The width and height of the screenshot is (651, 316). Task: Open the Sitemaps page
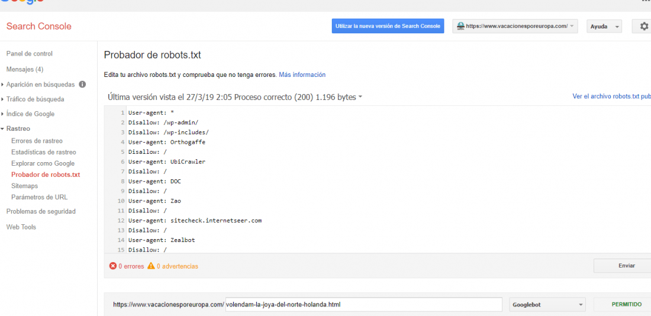pyautogui.click(x=24, y=186)
